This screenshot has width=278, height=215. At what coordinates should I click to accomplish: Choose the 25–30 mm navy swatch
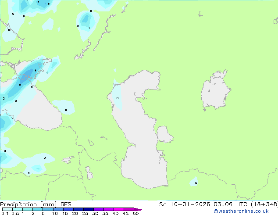[89, 209]
